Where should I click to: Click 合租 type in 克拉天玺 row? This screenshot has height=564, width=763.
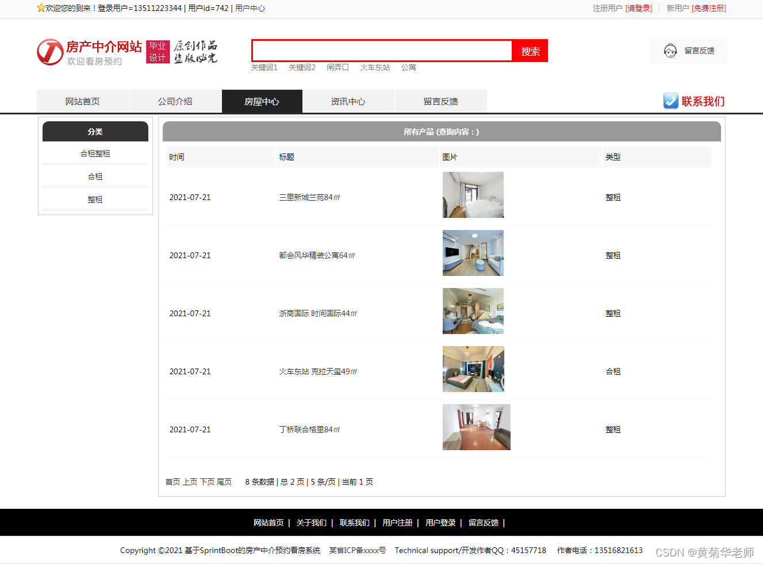click(x=613, y=371)
